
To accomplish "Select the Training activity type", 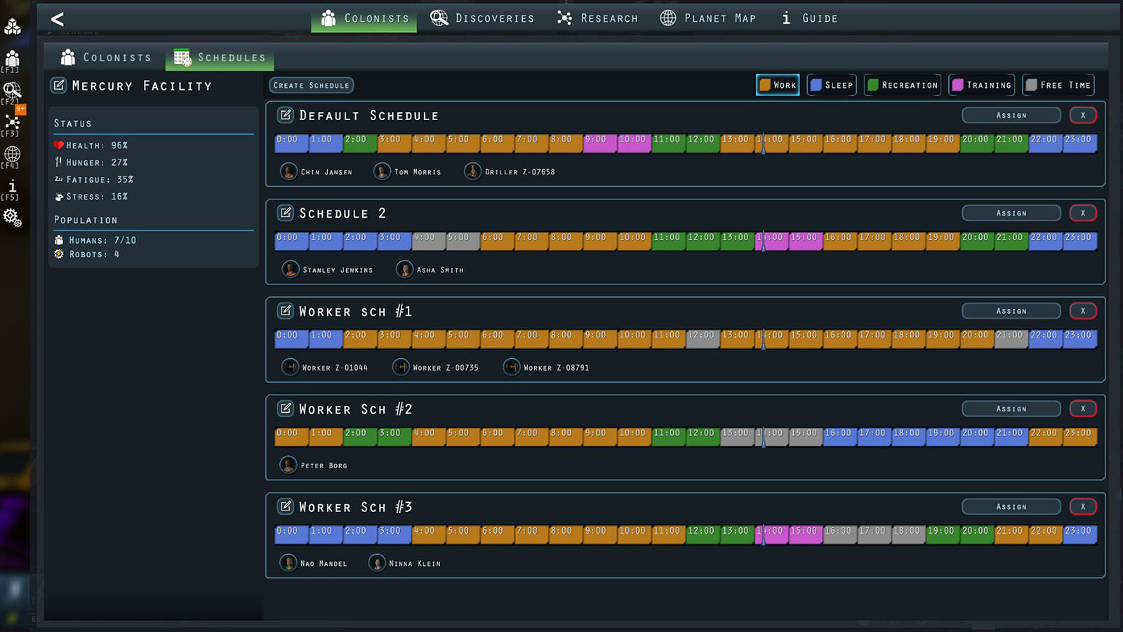I will (981, 85).
